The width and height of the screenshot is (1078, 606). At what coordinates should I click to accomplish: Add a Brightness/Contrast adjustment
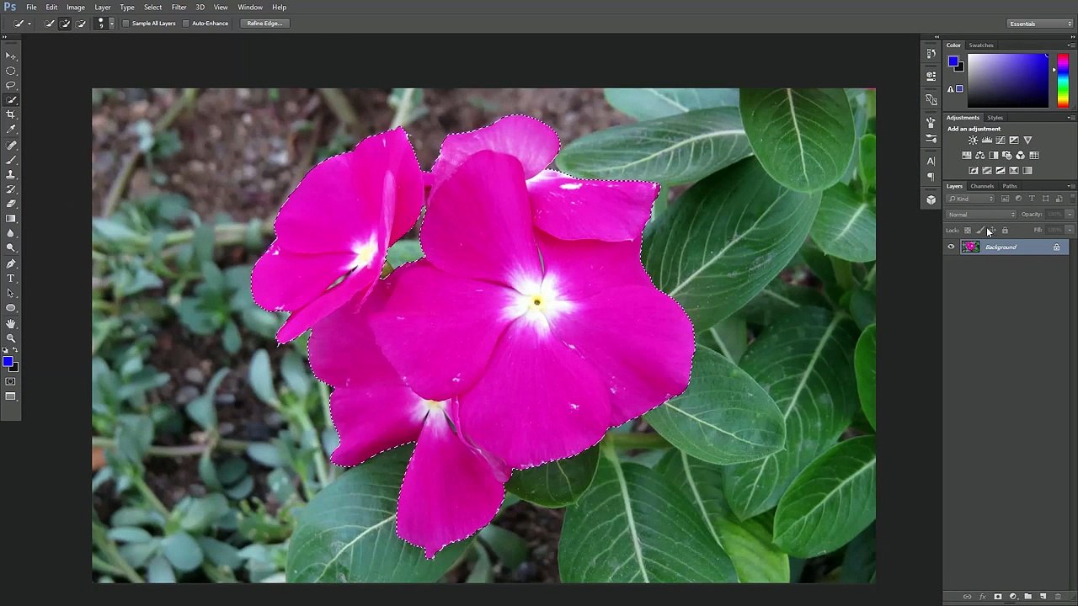click(x=973, y=140)
